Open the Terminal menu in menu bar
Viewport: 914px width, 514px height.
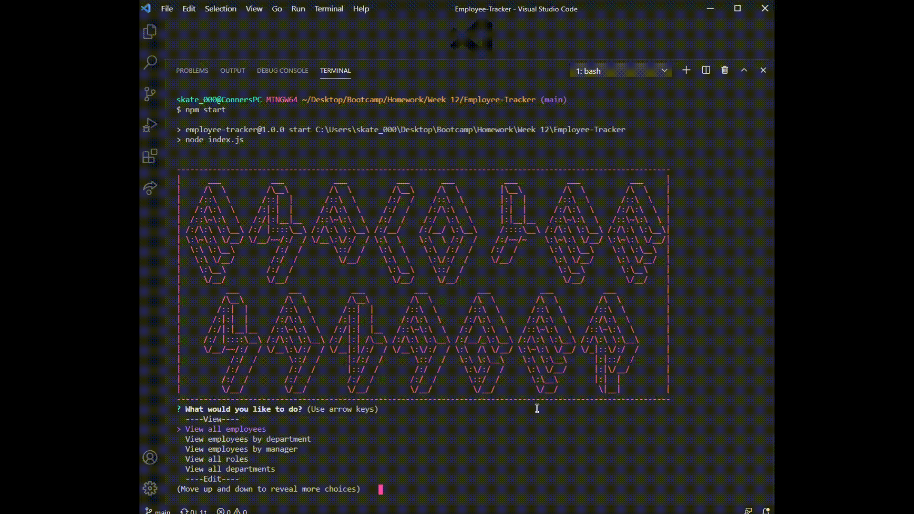coord(328,9)
